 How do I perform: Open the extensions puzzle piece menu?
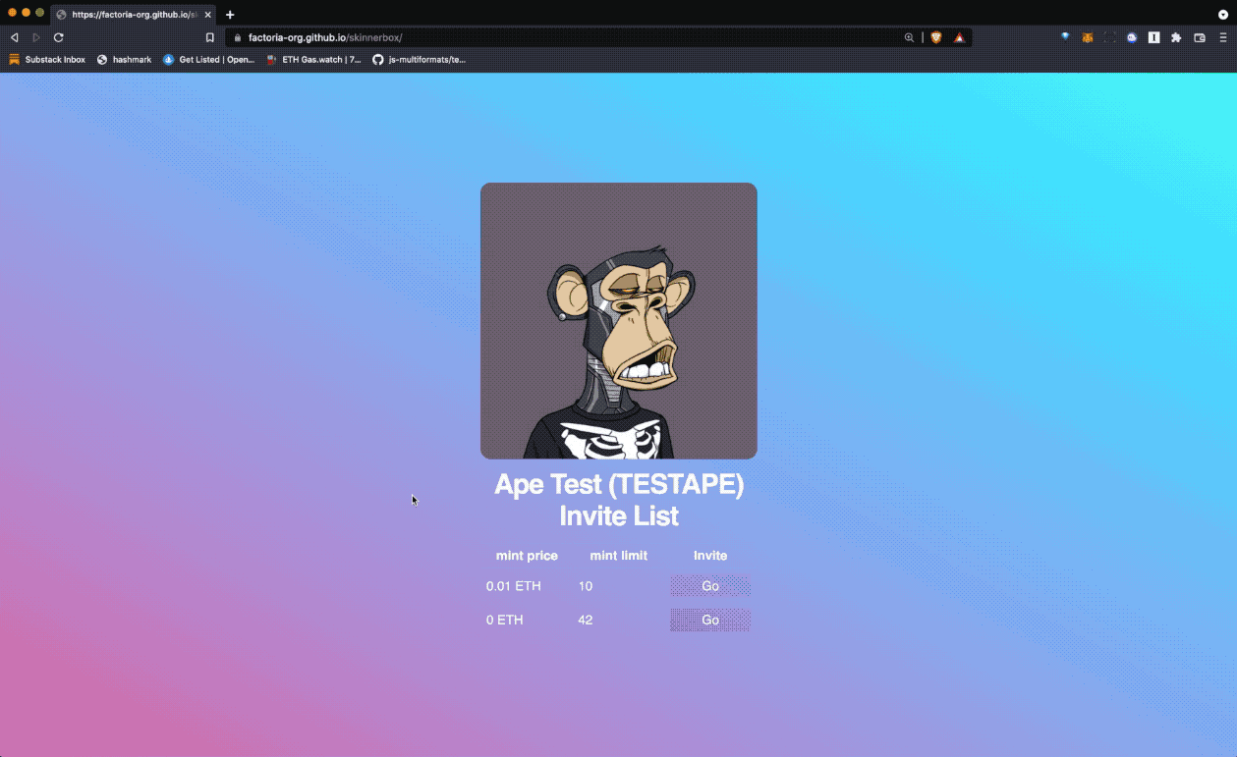(x=1176, y=37)
